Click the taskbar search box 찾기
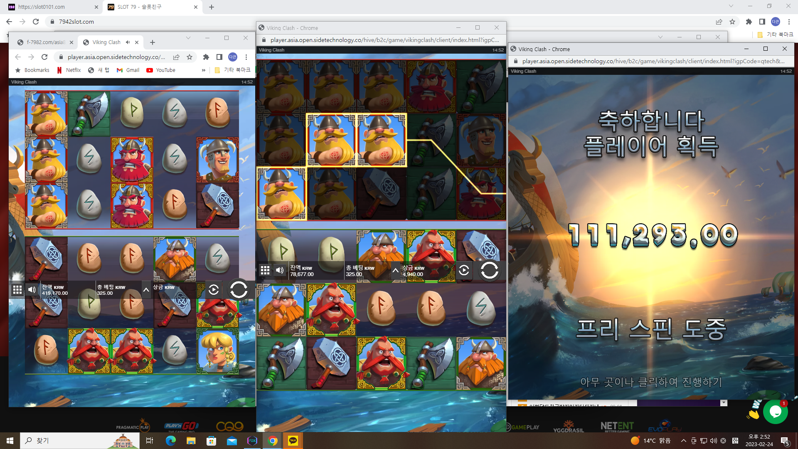The image size is (798, 449). 80,441
